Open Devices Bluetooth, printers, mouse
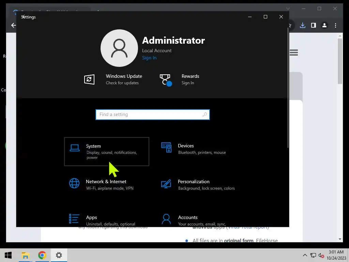 pyautogui.click(x=202, y=152)
